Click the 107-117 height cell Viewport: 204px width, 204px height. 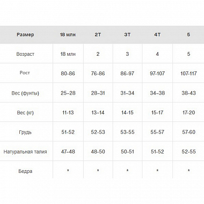tap(188, 74)
